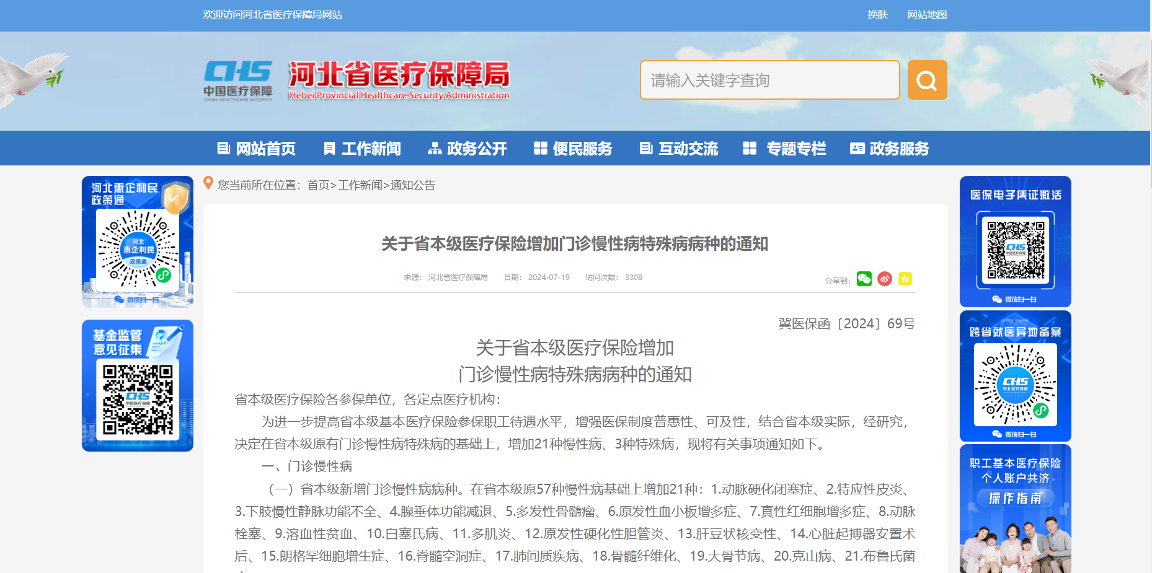Open the 河北惠企利民政策通 QR banner
Screen dimensions: 1152x573
138,242
